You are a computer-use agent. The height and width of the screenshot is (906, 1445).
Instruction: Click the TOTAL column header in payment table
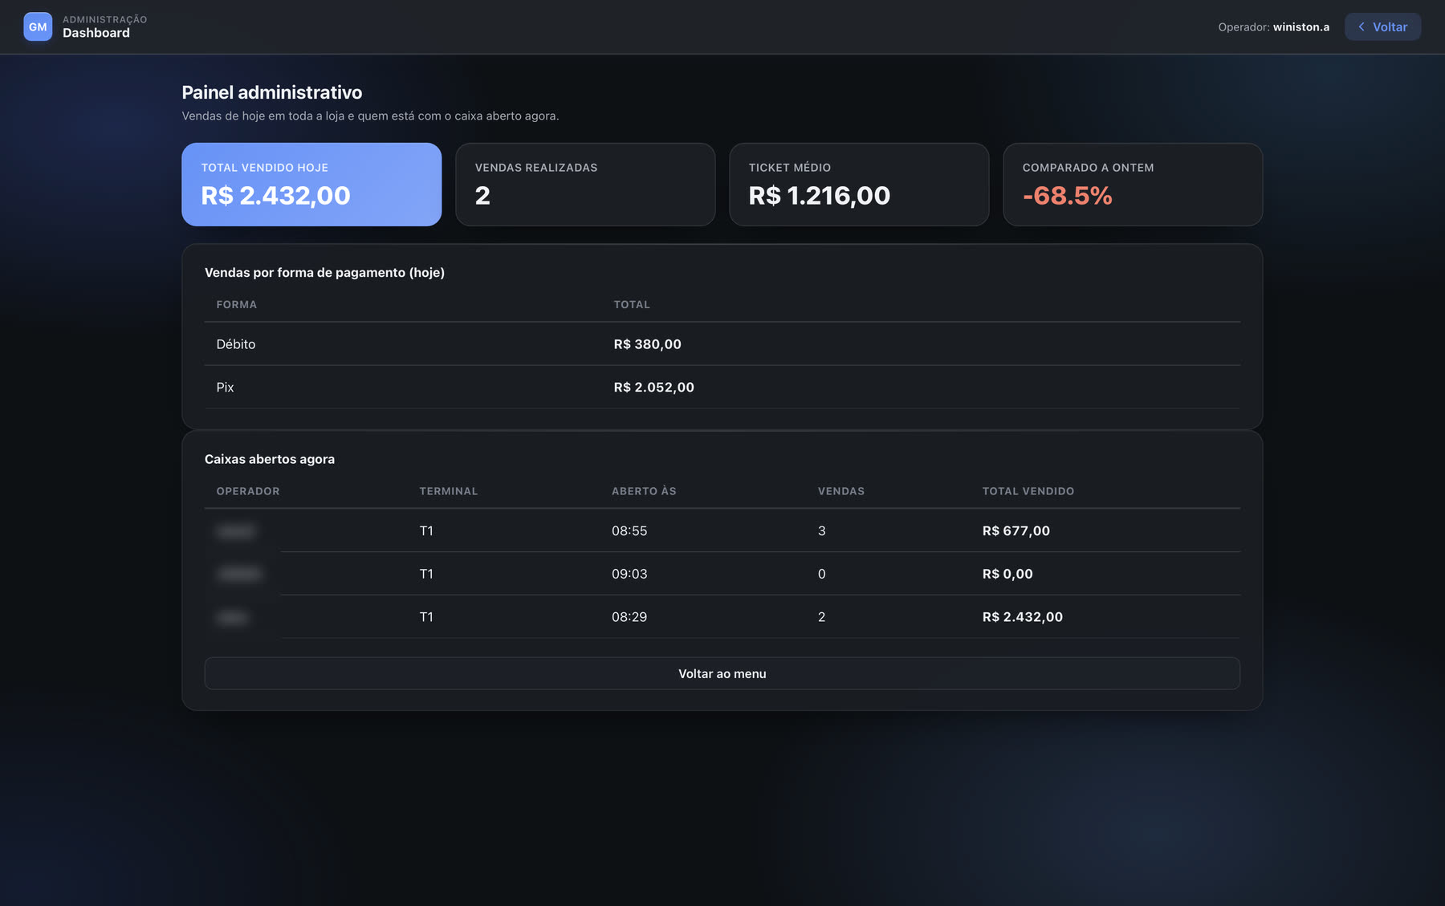pyautogui.click(x=632, y=304)
